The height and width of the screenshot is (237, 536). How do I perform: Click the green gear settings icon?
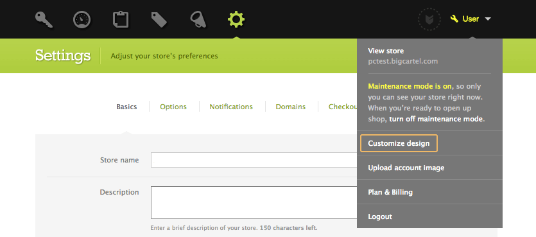[x=236, y=19]
